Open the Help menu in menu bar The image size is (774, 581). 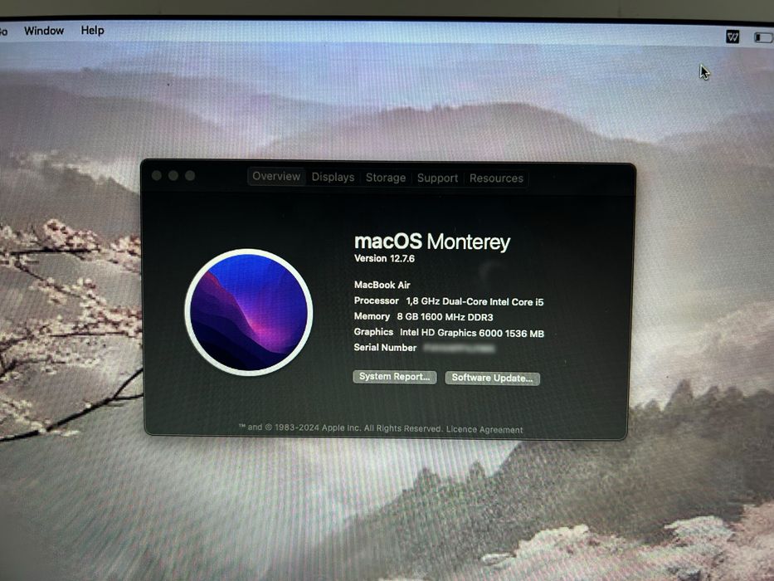click(92, 30)
